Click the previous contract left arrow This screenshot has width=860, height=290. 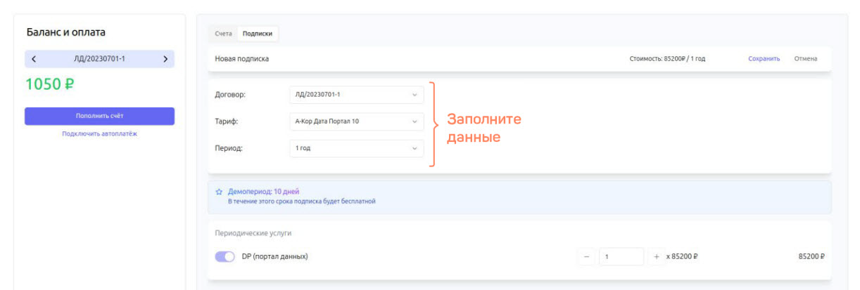(x=34, y=59)
